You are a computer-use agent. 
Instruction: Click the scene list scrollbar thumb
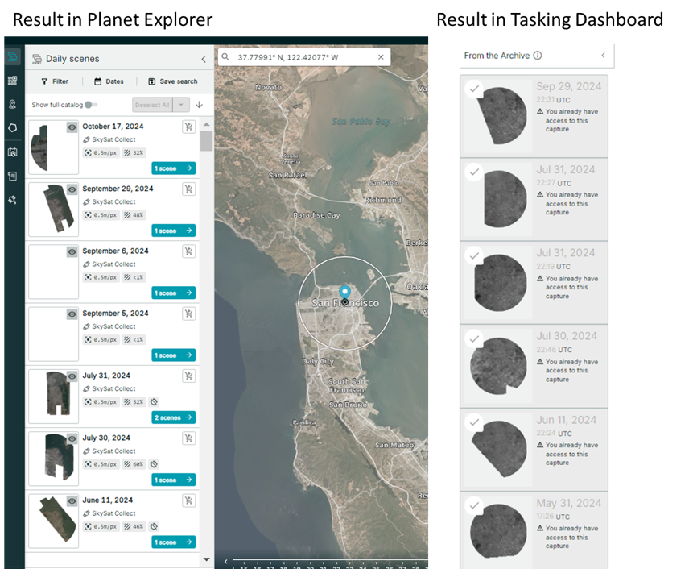(206, 141)
